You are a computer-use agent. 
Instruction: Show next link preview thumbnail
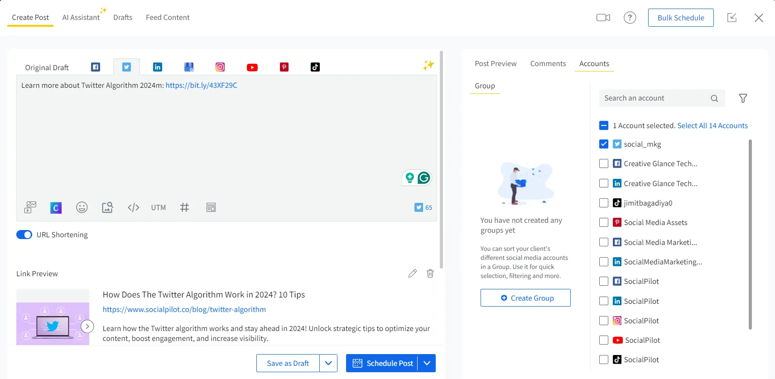(87, 326)
